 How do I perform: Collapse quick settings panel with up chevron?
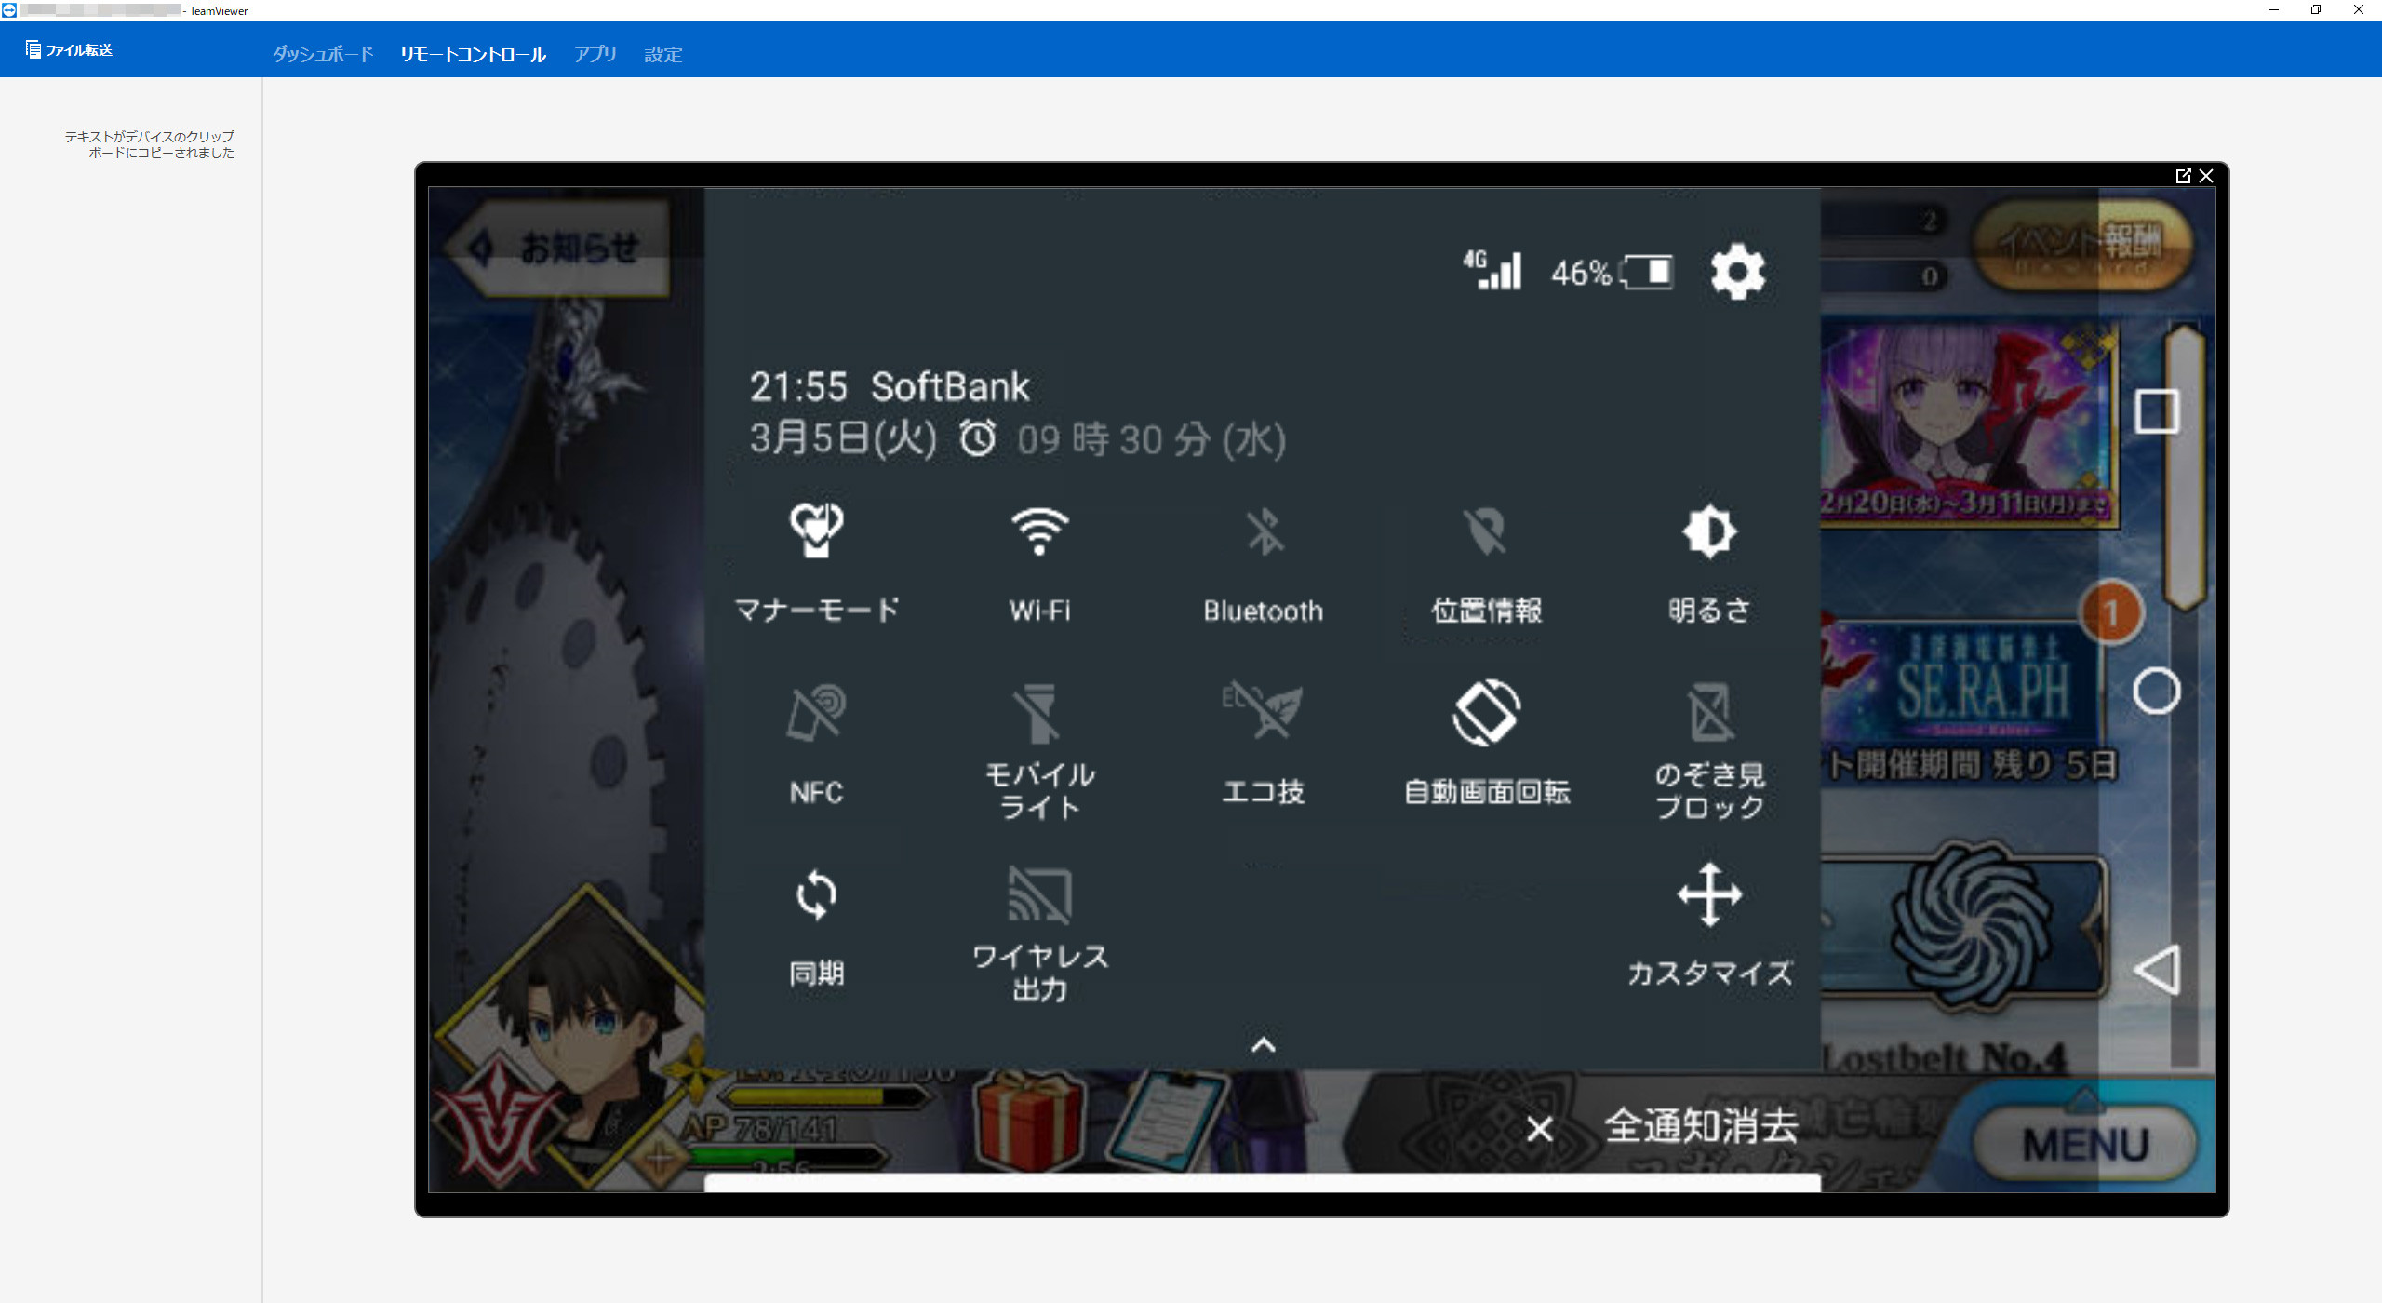point(1263,1045)
